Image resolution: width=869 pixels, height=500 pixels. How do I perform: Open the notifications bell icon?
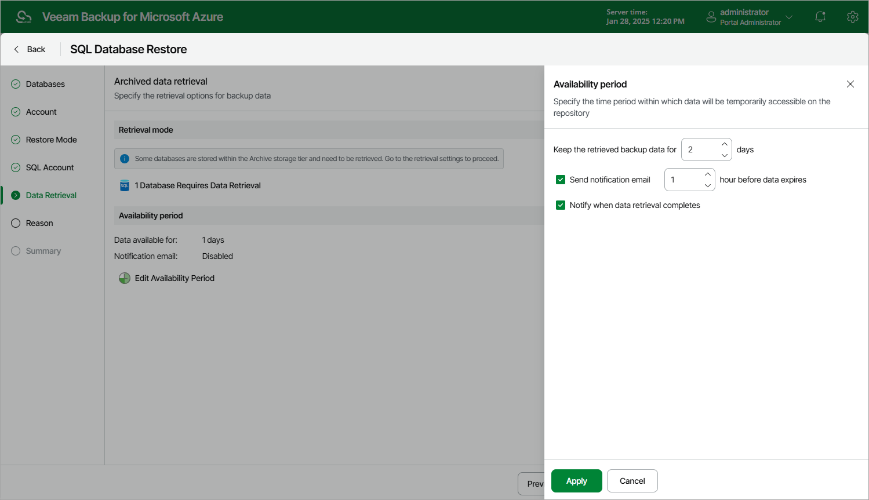coord(820,17)
